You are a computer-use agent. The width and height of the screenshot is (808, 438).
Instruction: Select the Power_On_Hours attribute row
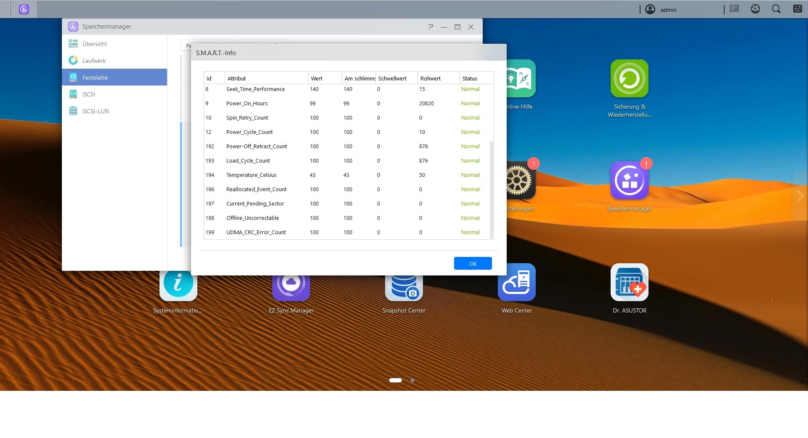[347, 104]
